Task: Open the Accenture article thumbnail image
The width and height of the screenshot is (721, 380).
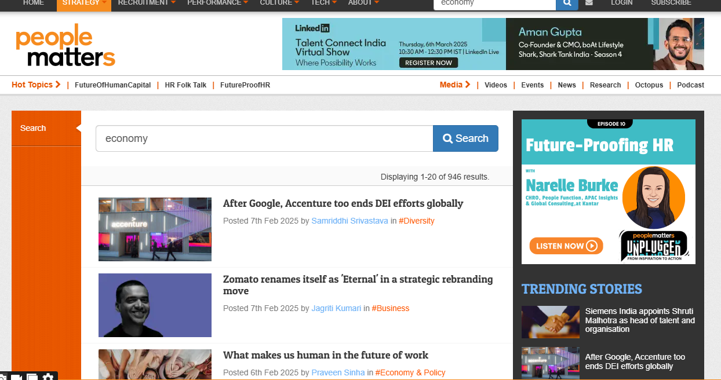Action: coord(155,229)
